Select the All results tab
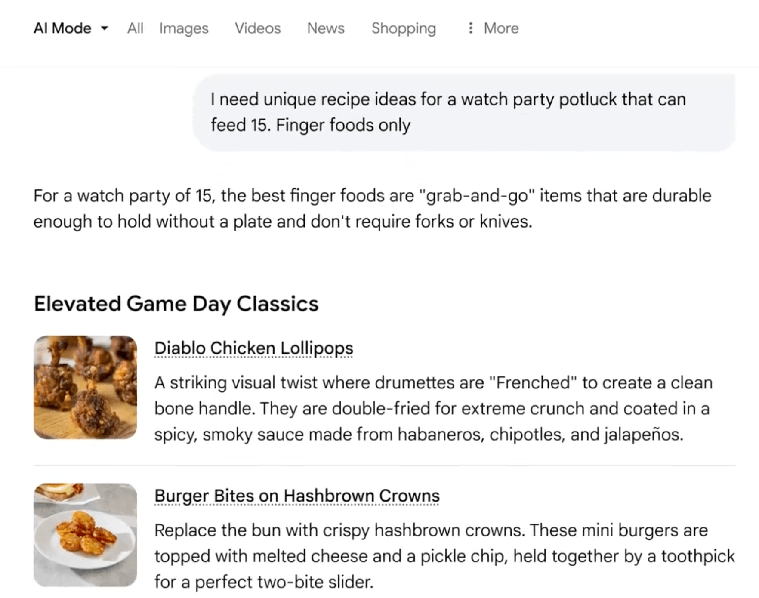 click(x=135, y=28)
